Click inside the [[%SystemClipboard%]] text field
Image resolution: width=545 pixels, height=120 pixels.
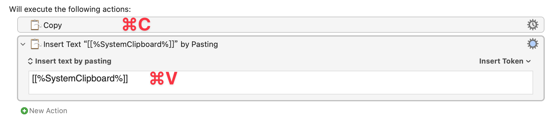point(281,83)
